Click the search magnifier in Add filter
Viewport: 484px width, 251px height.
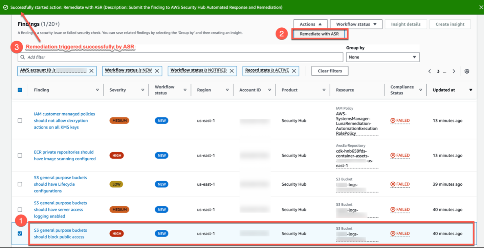tap(23, 57)
